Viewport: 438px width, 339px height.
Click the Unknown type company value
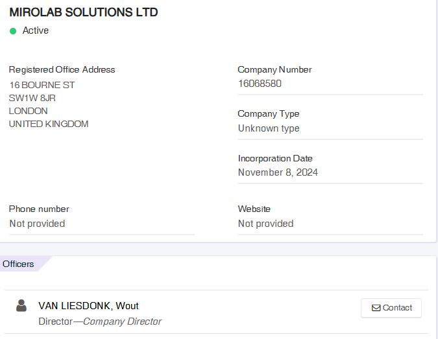[269, 128]
